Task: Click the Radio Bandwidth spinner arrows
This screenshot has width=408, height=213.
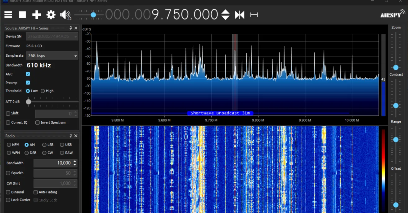Action: [75, 163]
